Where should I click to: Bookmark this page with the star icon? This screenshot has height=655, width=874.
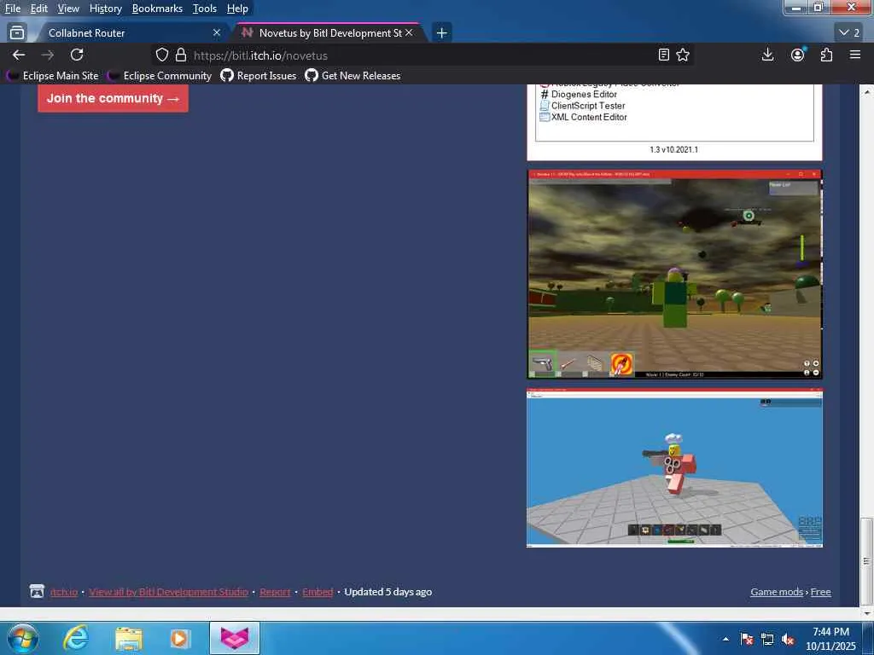(683, 55)
